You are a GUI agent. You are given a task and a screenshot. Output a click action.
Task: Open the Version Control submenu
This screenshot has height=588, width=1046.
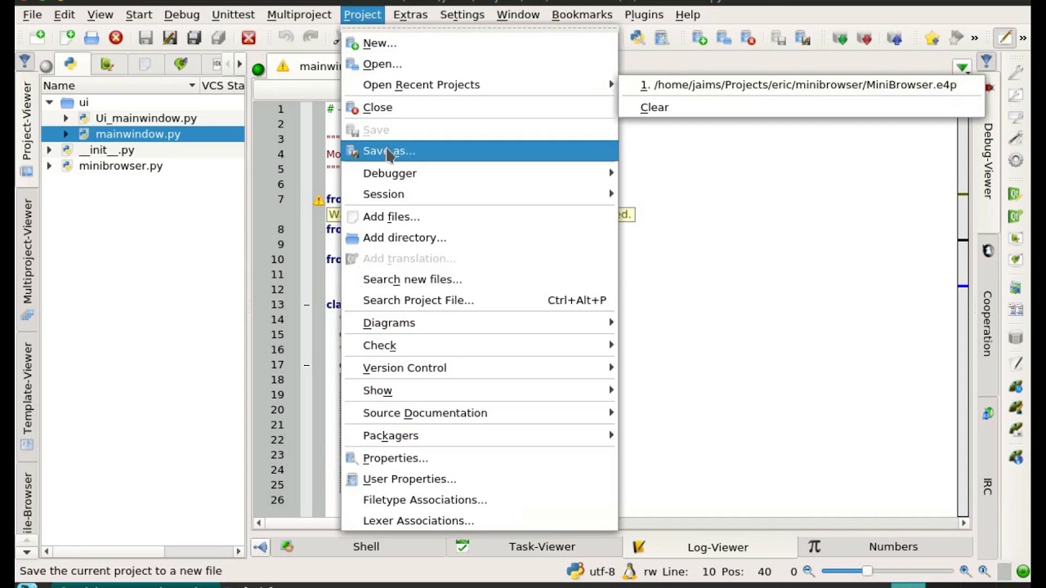coord(480,367)
